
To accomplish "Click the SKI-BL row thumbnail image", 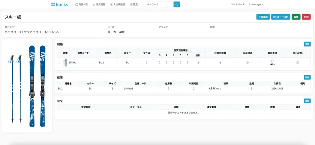I will (x=65, y=63).
